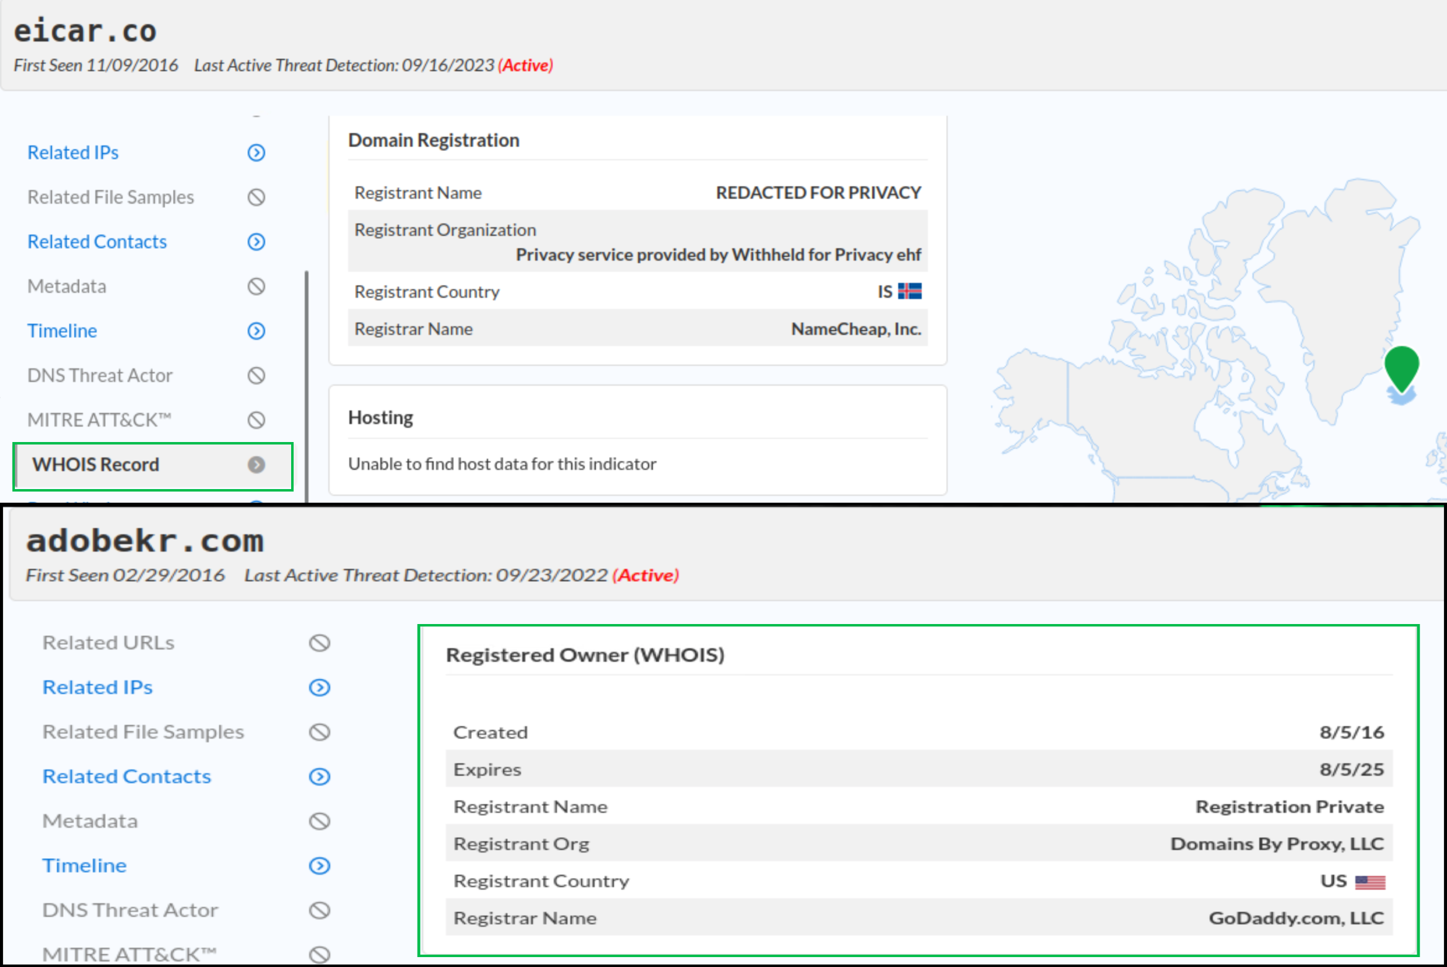Click the WHOIS Record arrow icon

pyautogui.click(x=256, y=465)
